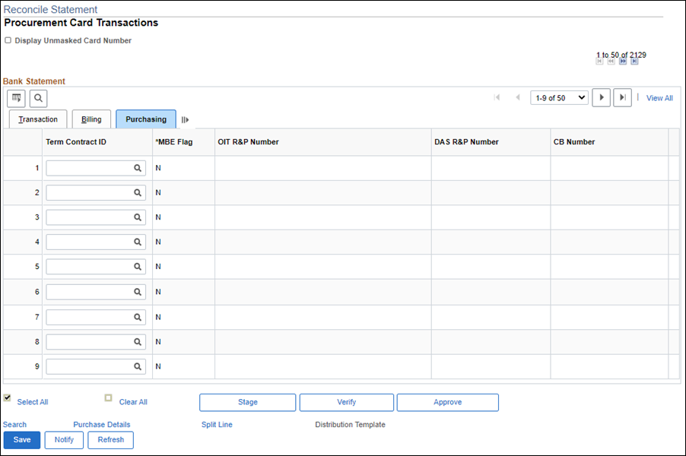Open Term Contract ID lookup in row 5
The height and width of the screenshot is (456, 686).
(138, 267)
